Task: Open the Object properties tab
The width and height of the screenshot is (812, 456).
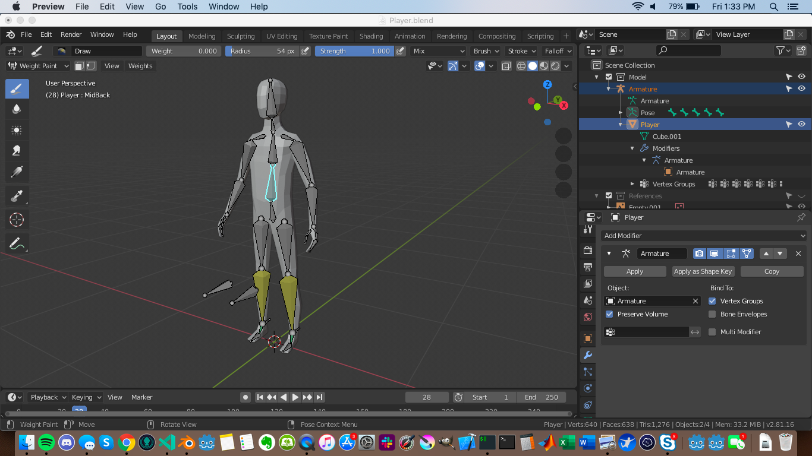Action: point(588,338)
